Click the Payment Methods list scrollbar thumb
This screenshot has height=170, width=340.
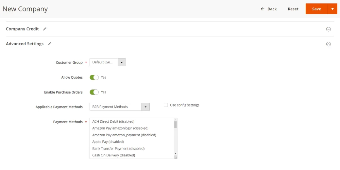(x=175, y=125)
